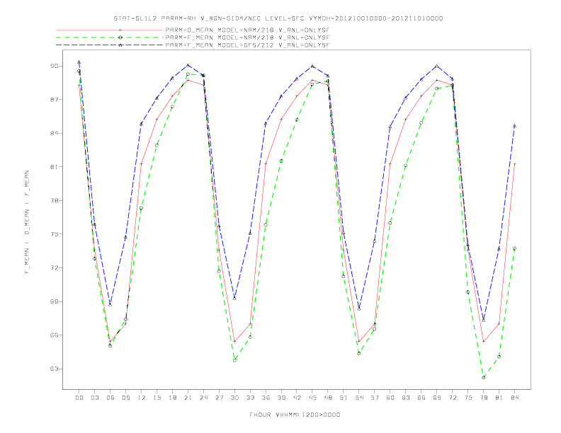Click y-axis tick label 81
The width and height of the screenshot is (561, 433).
click(x=54, y=167)
